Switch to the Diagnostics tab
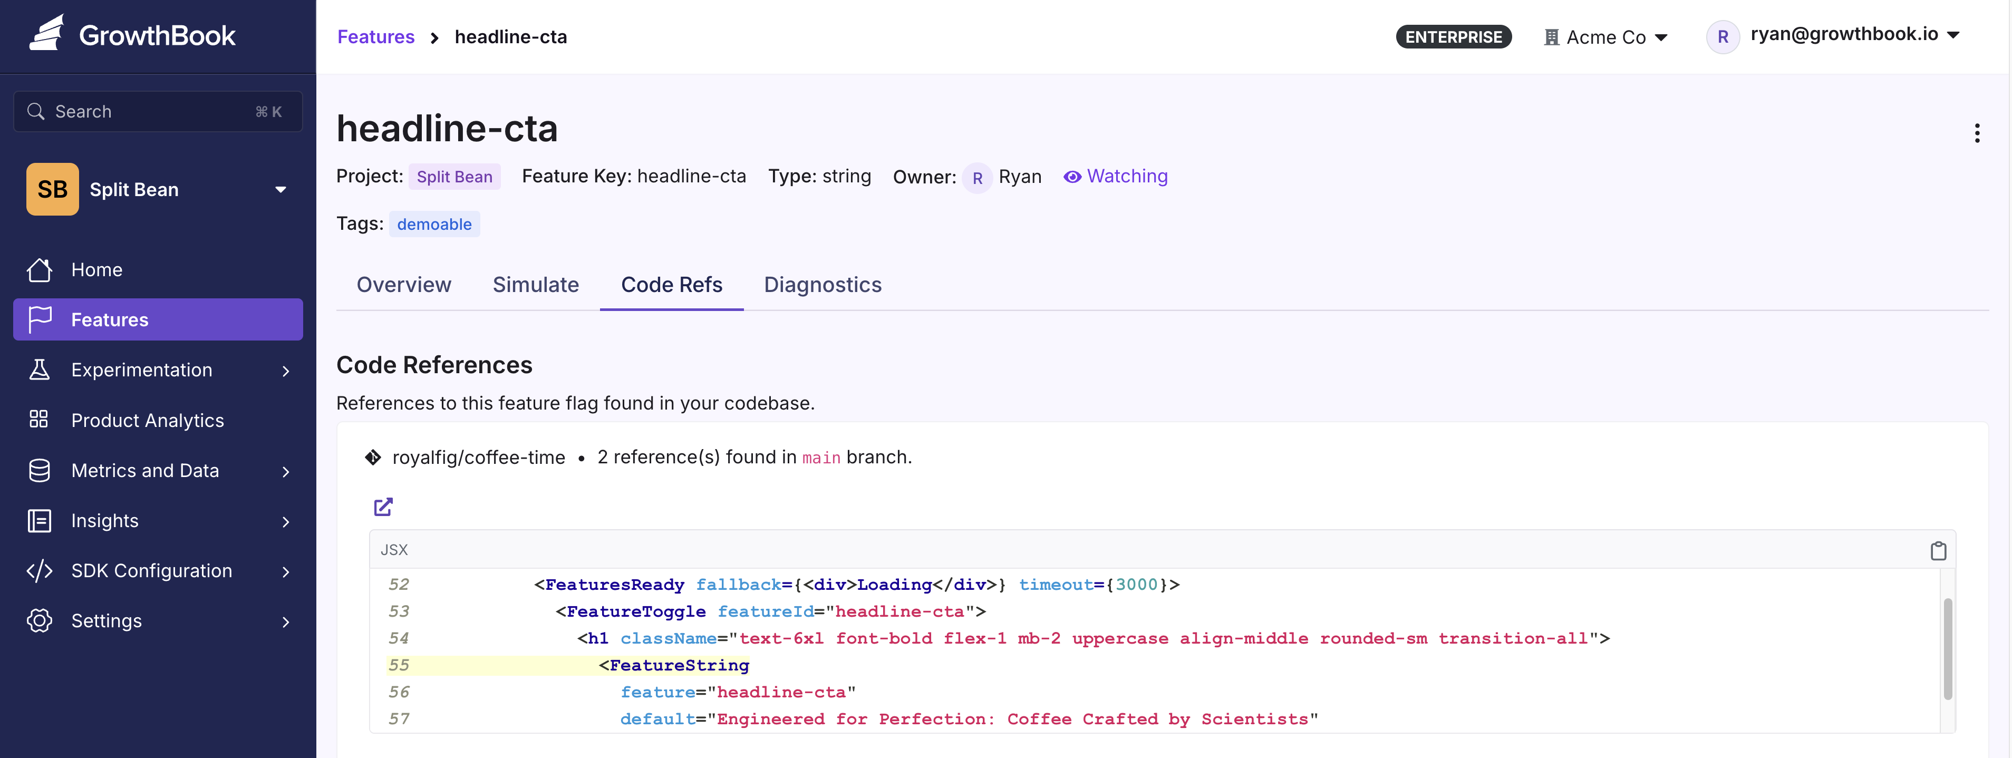The width and height of the screenshot is (2012, 758). [x=823, y=284]
